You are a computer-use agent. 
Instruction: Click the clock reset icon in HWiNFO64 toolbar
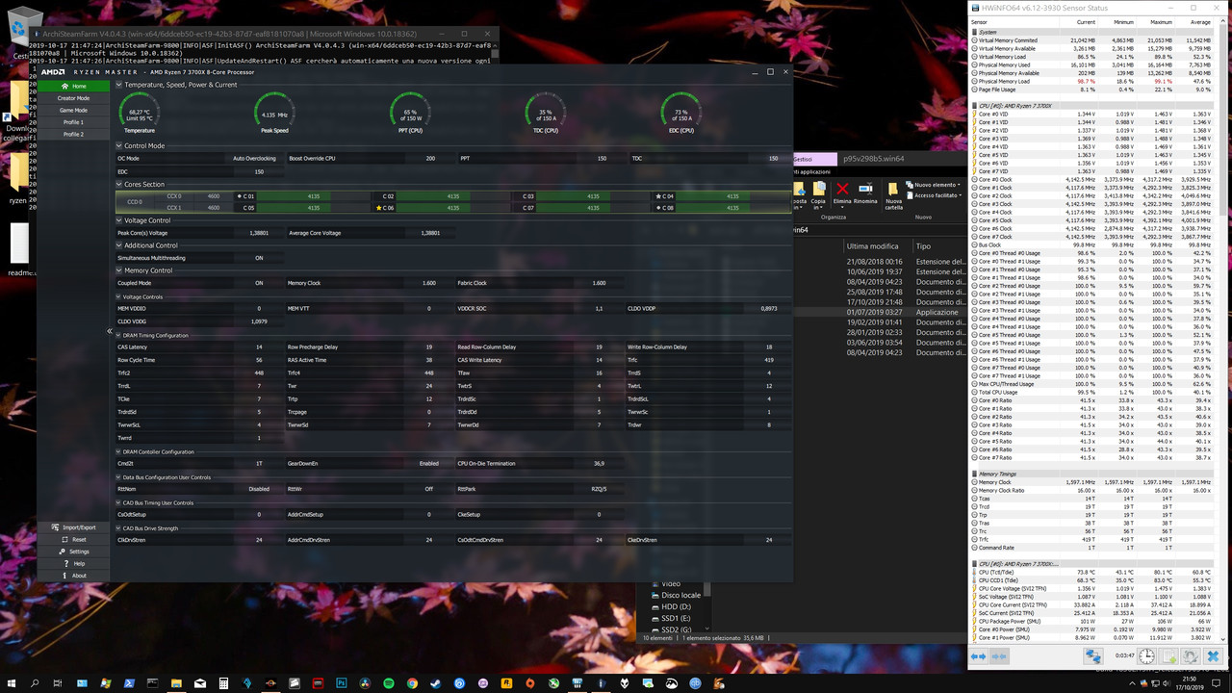click(1146, 655)
